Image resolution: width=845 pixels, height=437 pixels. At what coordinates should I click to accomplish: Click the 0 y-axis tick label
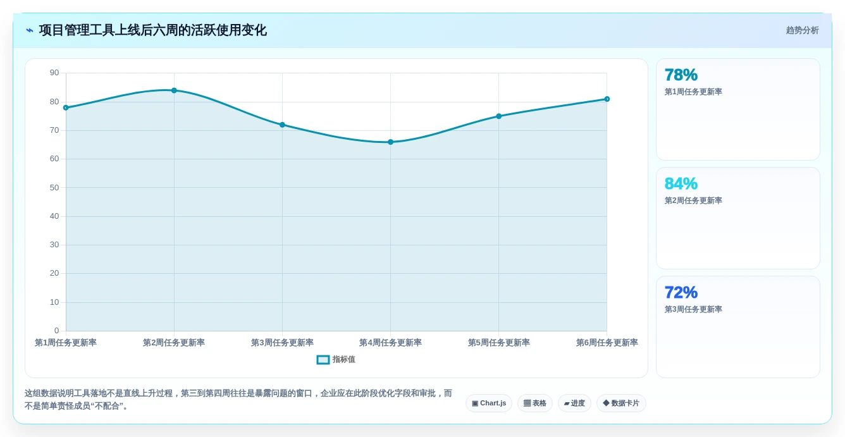pos(56,331)
